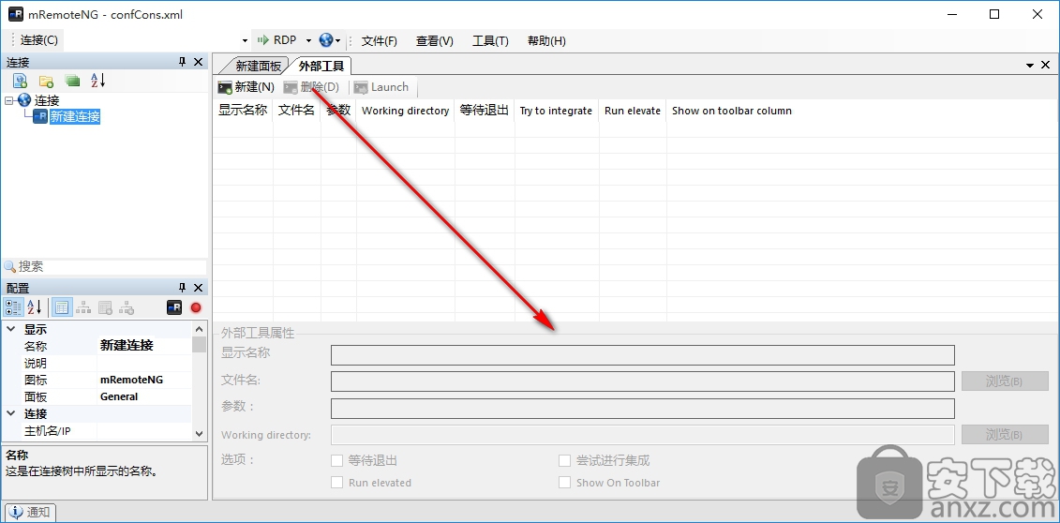Click the new external tool terminal icon

[225, 87]
